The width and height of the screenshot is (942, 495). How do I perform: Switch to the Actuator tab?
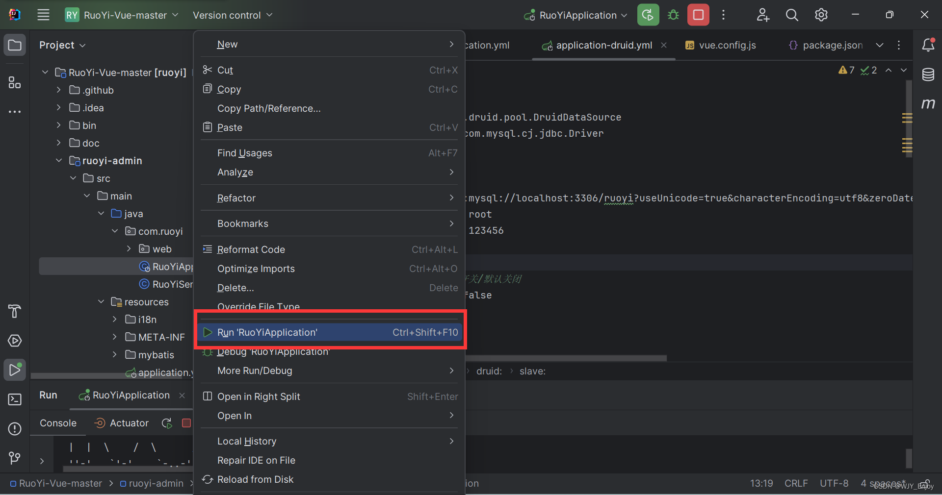(x=121, y=423)
